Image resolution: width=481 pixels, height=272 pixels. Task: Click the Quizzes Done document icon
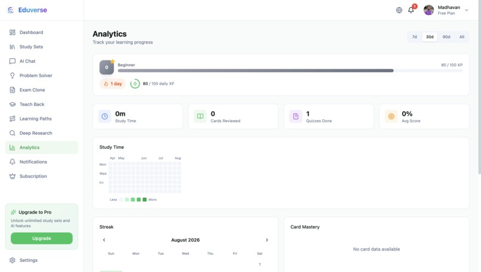pyautogui.click(x=296, y=116)
